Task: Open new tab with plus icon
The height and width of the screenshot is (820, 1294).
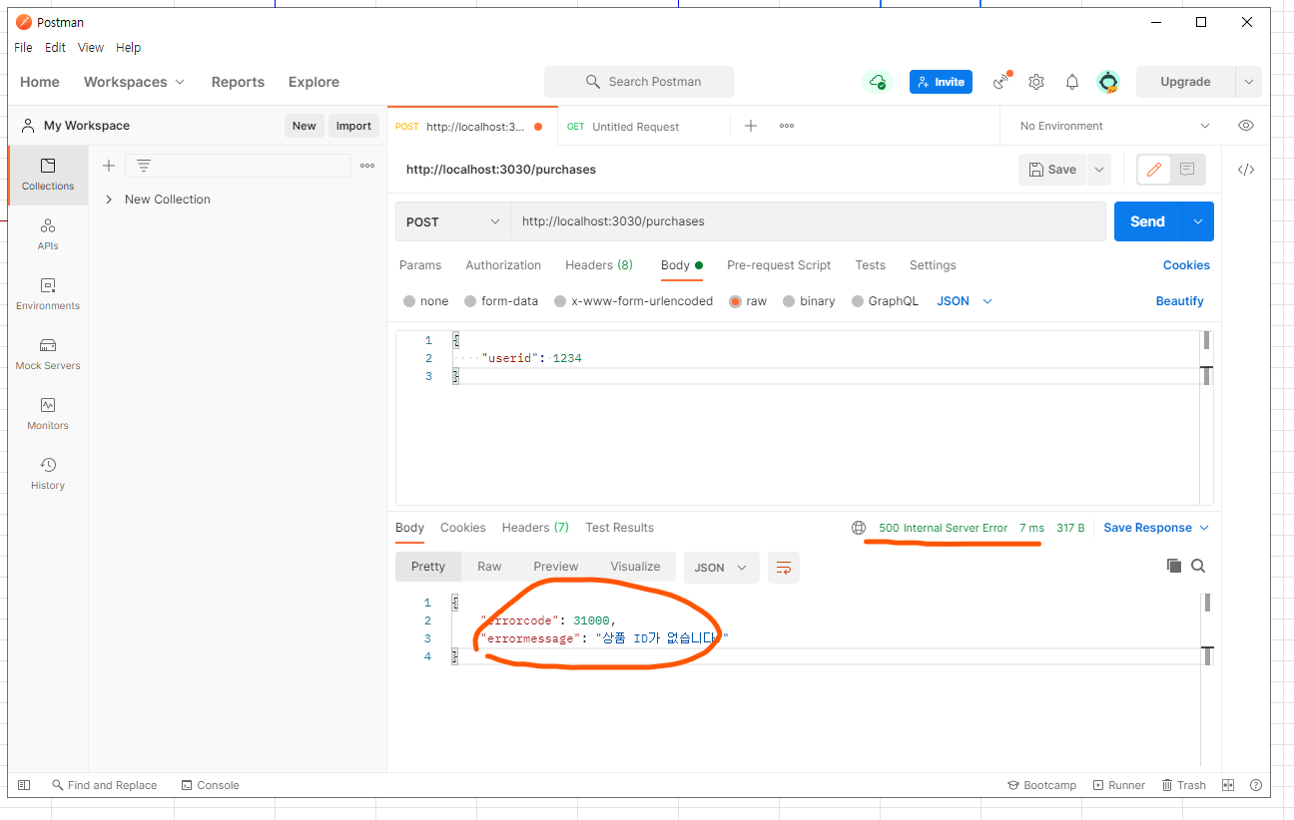Action: tap(751, 126)
